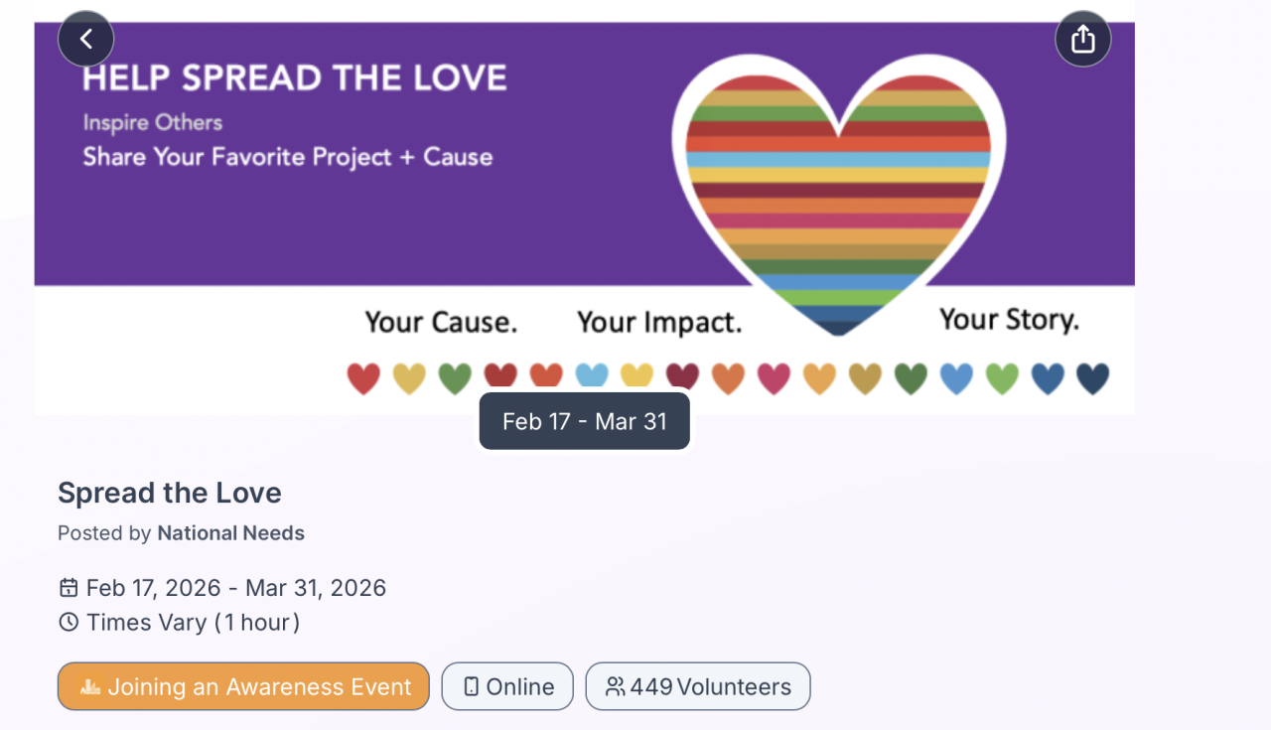Open the share menu icon
The image size is (1271, 730).
[1082, 40]
